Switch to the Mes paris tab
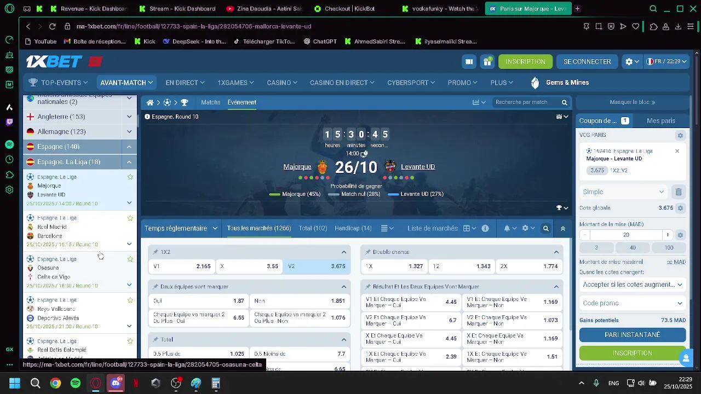The height and width of the screenshot is (394, 701). coord(661,121)
